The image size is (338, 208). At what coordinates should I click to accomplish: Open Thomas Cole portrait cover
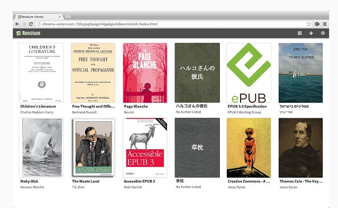(301, 147)
